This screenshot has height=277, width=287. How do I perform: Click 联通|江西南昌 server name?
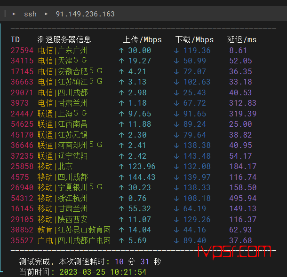tap(63, 124)
